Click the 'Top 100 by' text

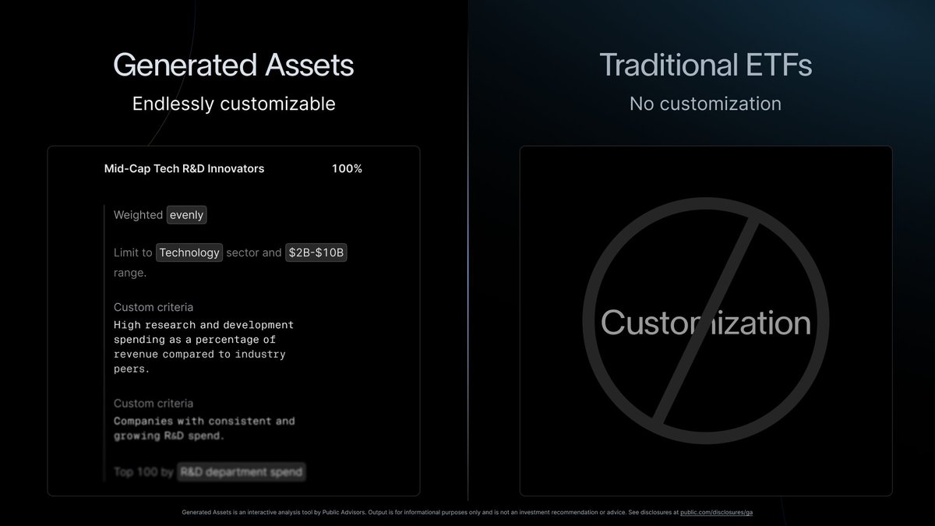tap(143, 471)
